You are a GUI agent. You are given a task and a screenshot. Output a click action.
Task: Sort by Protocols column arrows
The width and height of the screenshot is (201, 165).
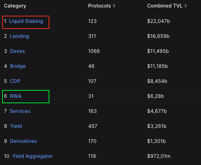(114, 6)
